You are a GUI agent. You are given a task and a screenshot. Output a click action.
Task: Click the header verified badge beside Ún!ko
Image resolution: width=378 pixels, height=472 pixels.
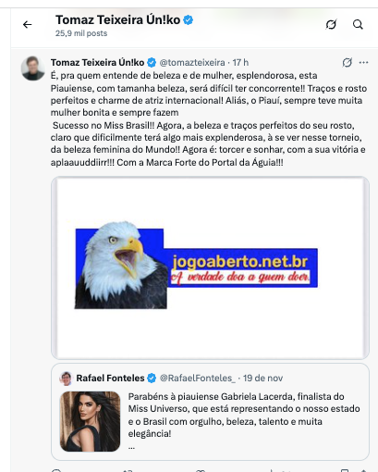[189, 20]
